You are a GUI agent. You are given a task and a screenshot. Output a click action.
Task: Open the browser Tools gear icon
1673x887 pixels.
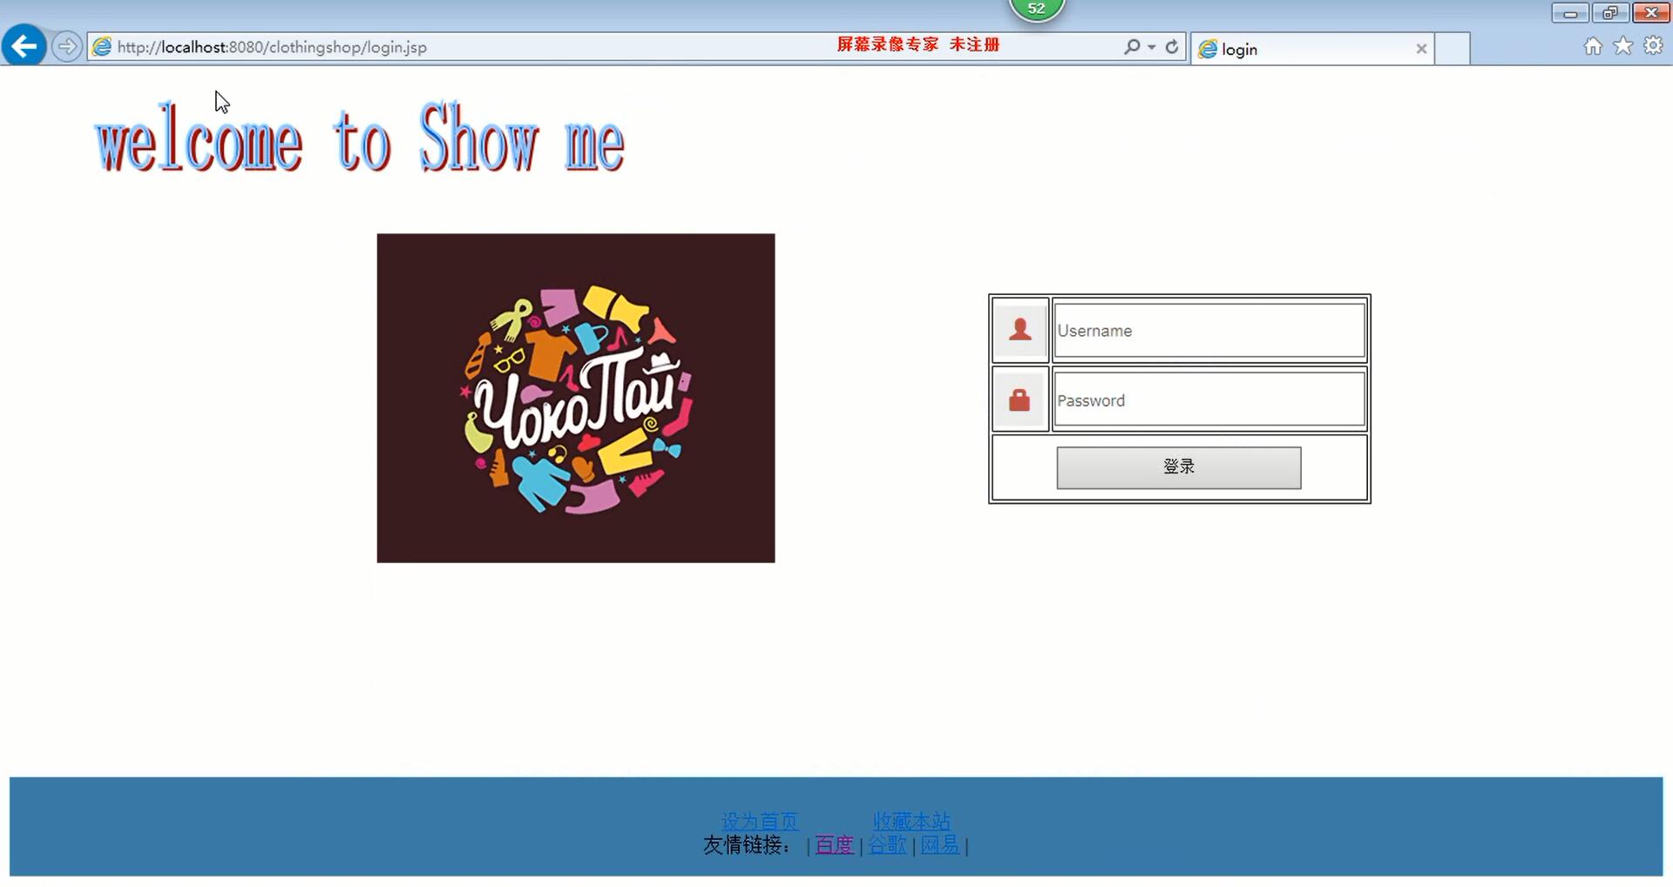(1653, 46)
